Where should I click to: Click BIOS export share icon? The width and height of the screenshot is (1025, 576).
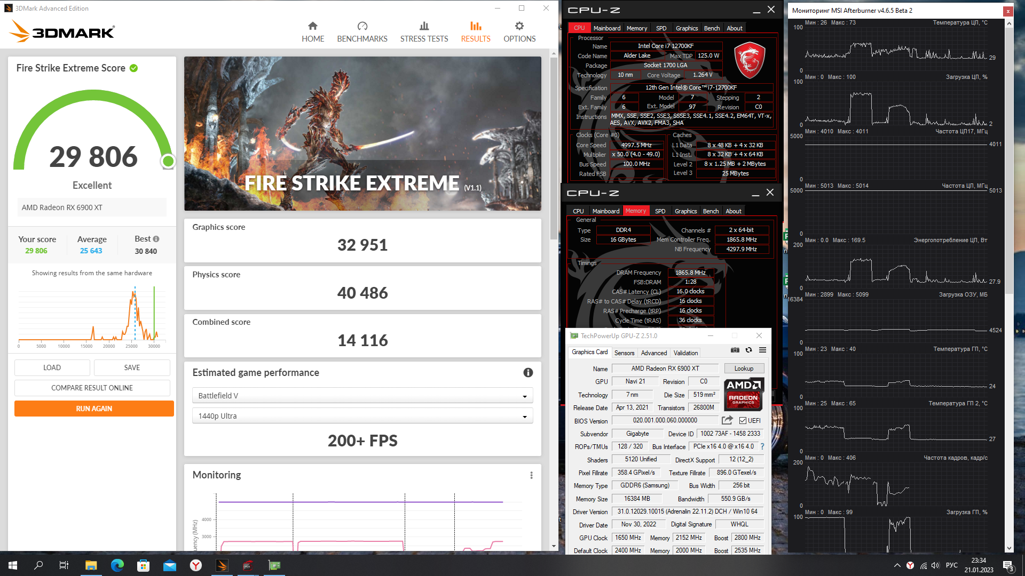pyautogui.click(x=727, y=420)
